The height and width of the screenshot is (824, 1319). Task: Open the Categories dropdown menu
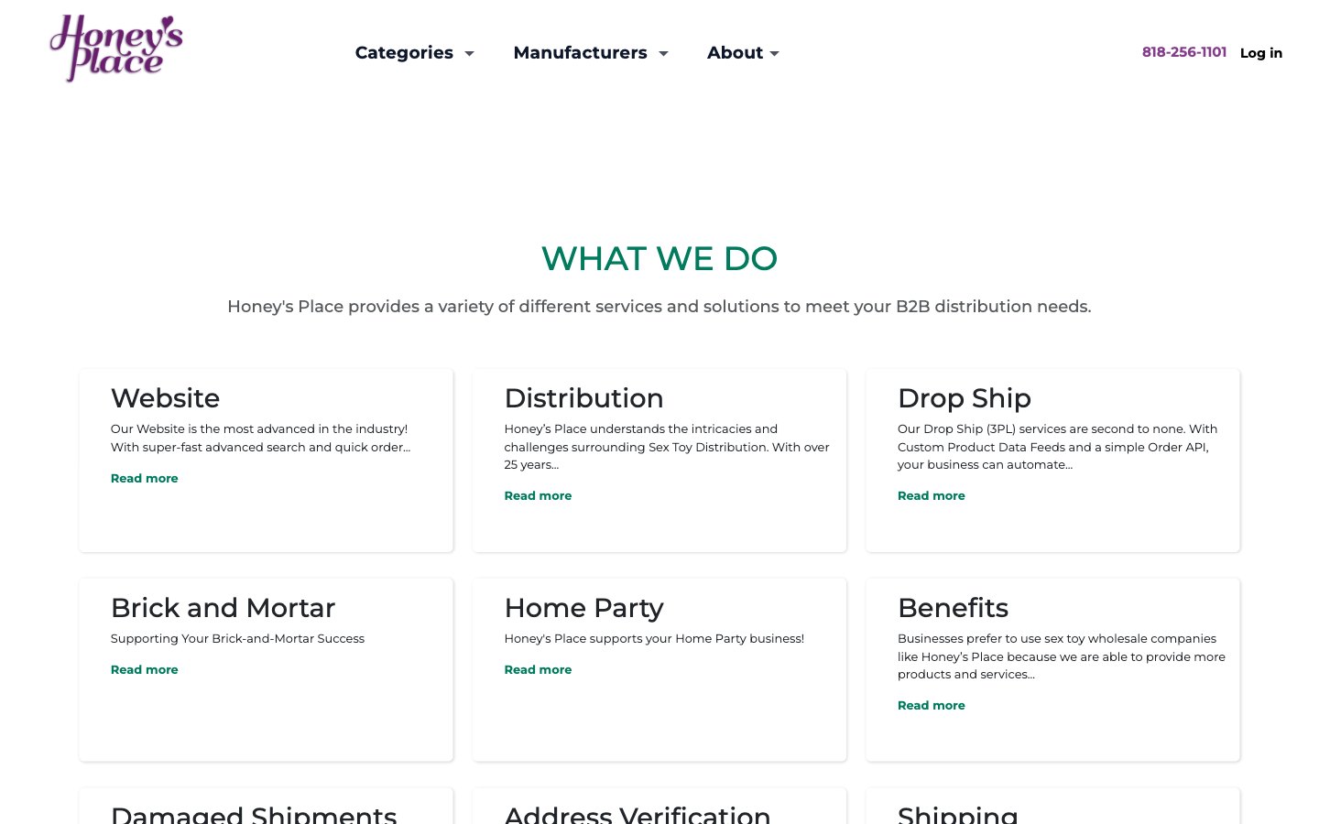click(x=414, y=53)
